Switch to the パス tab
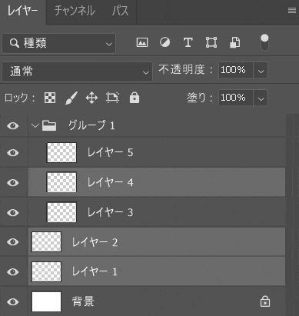Viewport: 299px width, 316px height. tap(120, 11)
